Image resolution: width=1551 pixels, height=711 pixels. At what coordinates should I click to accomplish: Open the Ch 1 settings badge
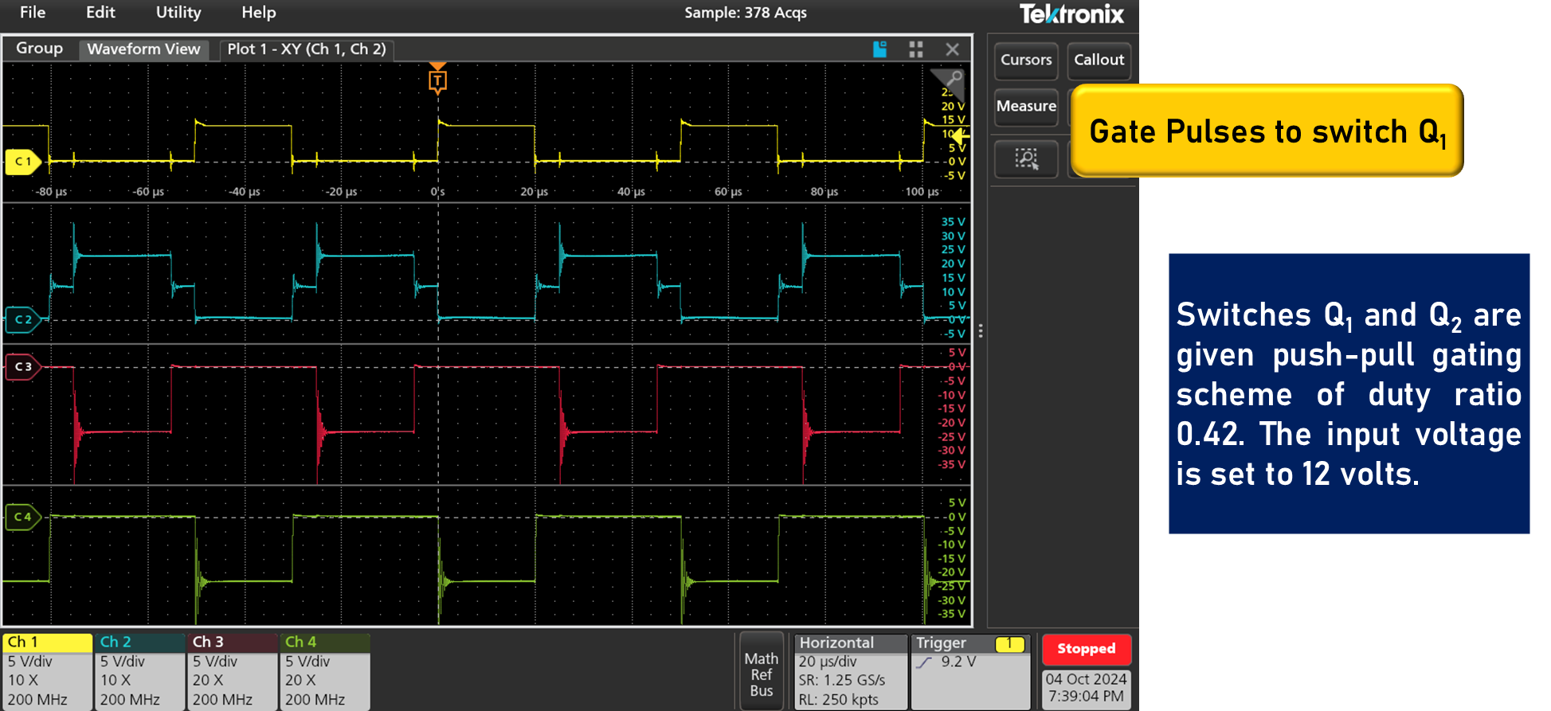click(x=47, y=670)
